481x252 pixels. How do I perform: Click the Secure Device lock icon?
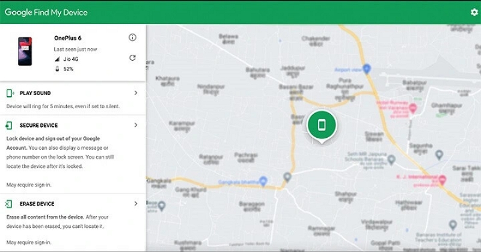(x=10, y=126)
